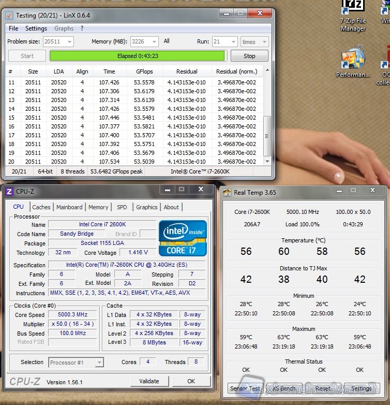Click the green Elapsed progress bar
Screen dimensions: 390x405
(137, 56)
